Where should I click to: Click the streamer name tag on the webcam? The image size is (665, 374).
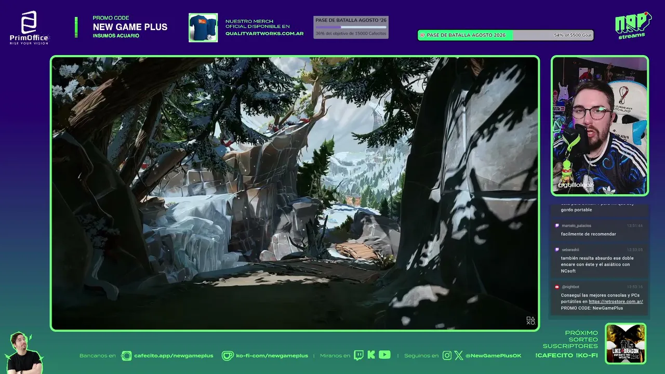pyautogui.click(x=575, y=185)
